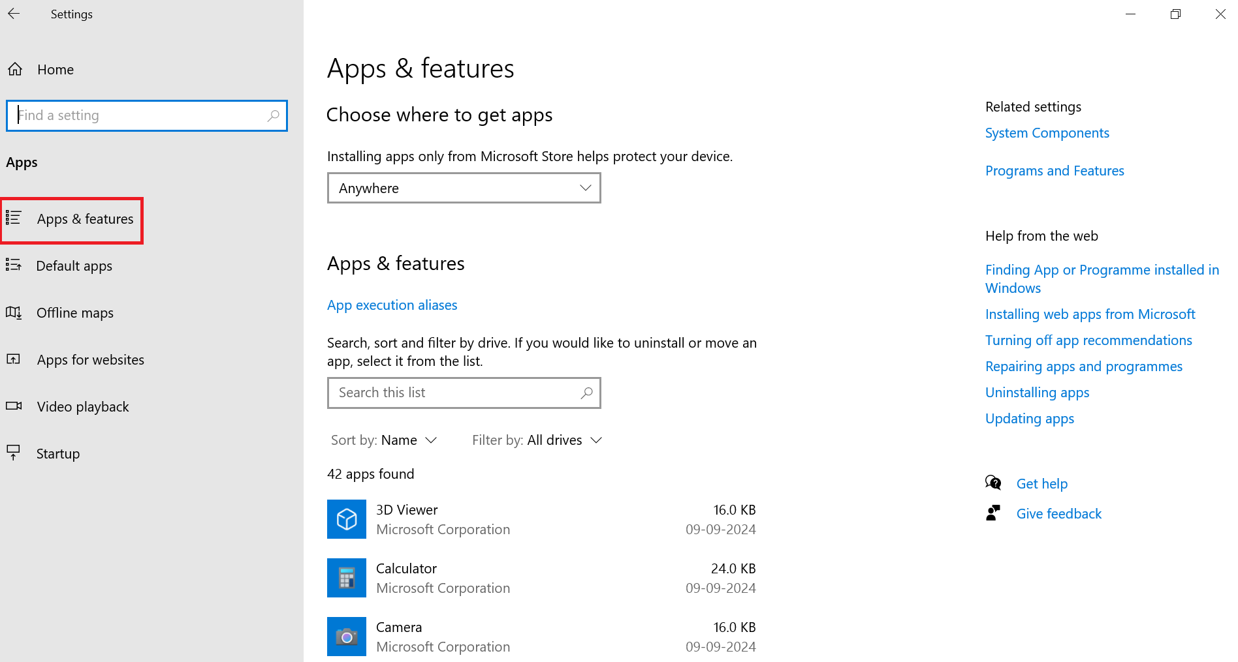1238x662 pixels.
Task: Open System Components related setting
Action: pos(1047,133)
